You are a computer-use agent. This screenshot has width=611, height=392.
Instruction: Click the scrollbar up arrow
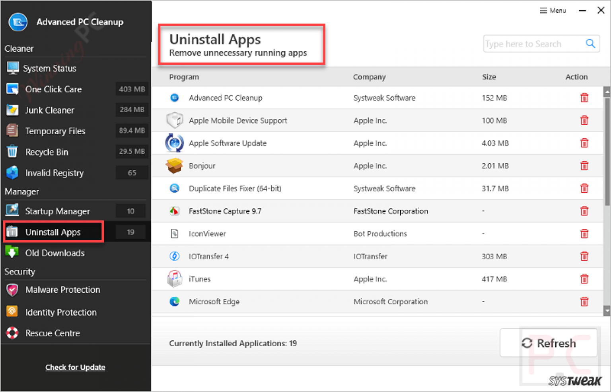tap(607, 92)
